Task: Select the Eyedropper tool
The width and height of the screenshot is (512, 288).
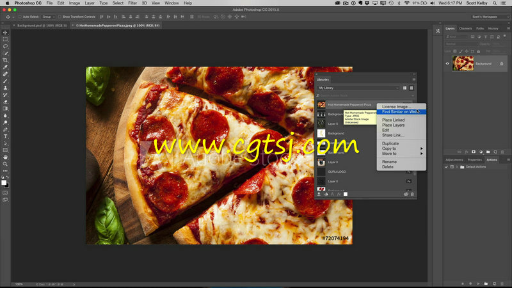Action: (5, 67)
